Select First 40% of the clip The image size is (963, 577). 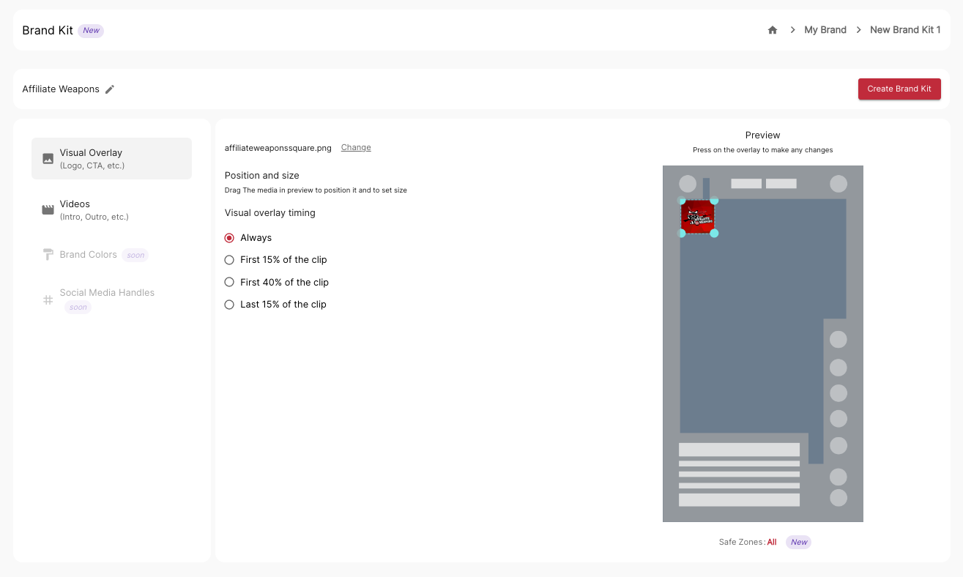(x=229, y=283)
